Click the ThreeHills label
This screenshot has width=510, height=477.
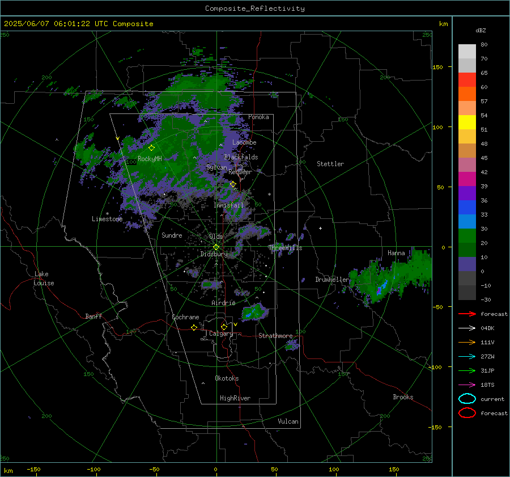click(x=285, y=248)
